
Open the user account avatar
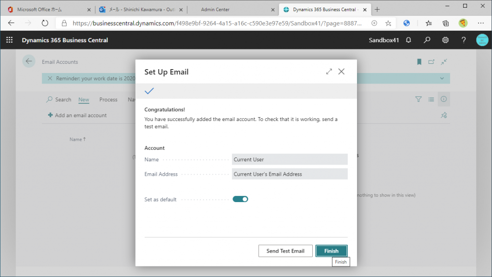click(x=482, y=40)
